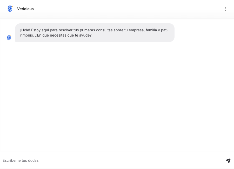The image size is (234, 169).
Task: Select the bot avatar beside greeting message
Action: pyautogui.click(x=9, y=38)
